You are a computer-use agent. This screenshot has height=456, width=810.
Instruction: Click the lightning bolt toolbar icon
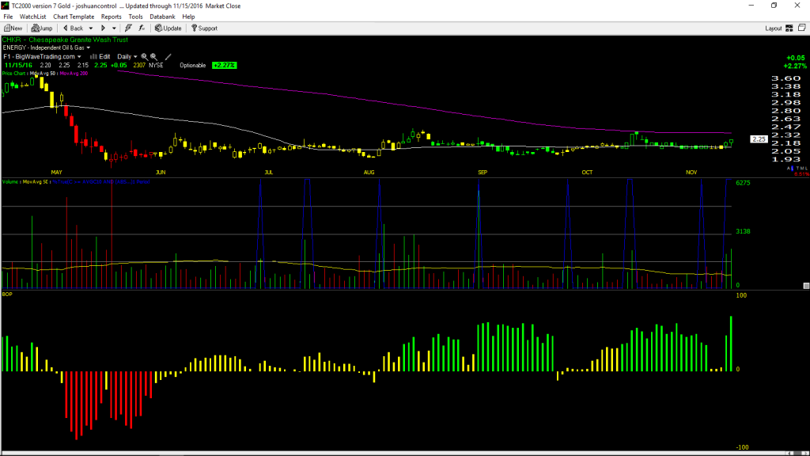(x=128, y=28)
